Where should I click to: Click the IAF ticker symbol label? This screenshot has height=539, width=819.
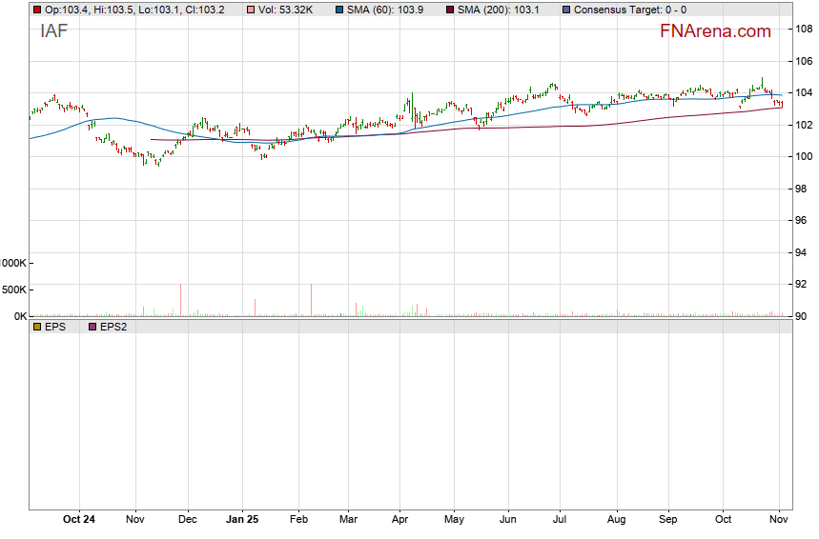[x=53, y=30]
